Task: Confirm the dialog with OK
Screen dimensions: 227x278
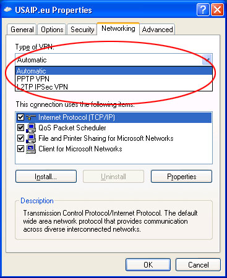Action: click(148, 265)
